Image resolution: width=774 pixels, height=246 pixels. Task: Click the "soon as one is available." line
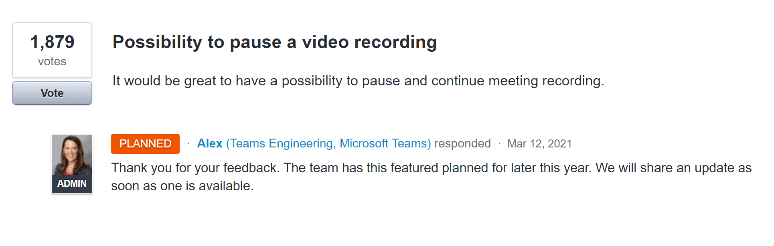coord(182,186)
